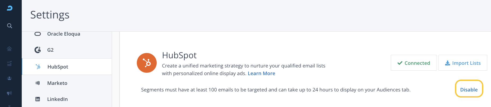
Task: Open the audiences people icon in sidebar
Action: pos(10,78)
